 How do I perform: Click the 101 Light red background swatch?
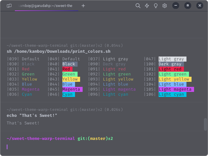[171, 69]
